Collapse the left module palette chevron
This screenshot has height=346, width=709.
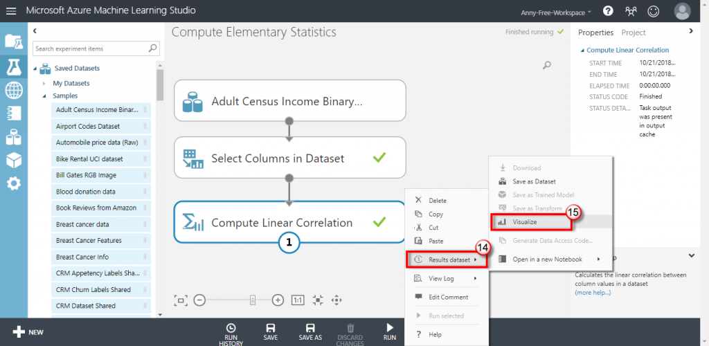click(35, 30)
